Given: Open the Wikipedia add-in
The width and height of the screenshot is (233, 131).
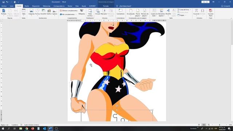Looking at the screenshot, I should point(82,12).
